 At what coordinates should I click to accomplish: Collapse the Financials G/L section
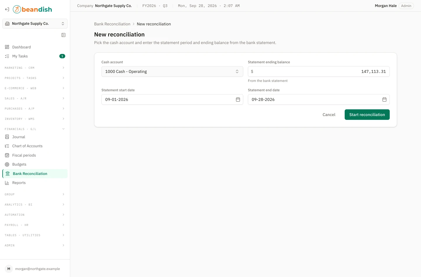click(35, 129)
